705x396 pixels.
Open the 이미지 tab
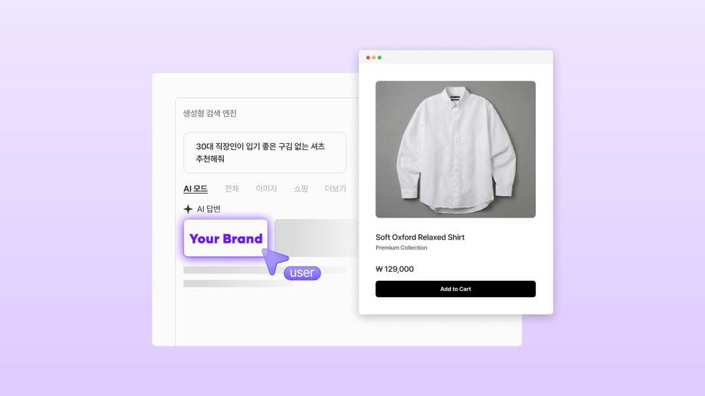[266, 189]
